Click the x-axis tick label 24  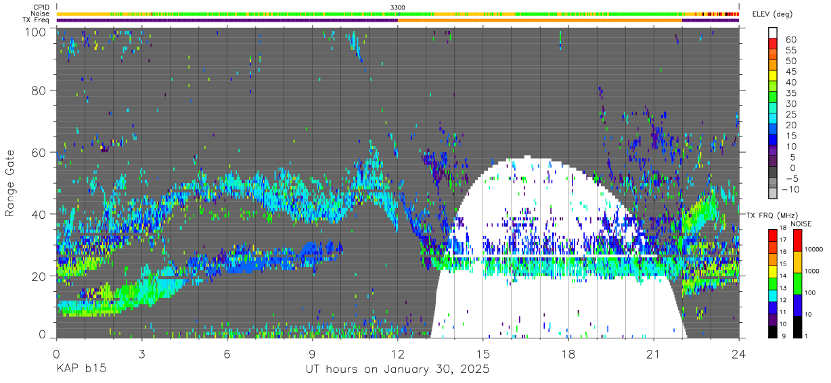[x=739, y=353]
